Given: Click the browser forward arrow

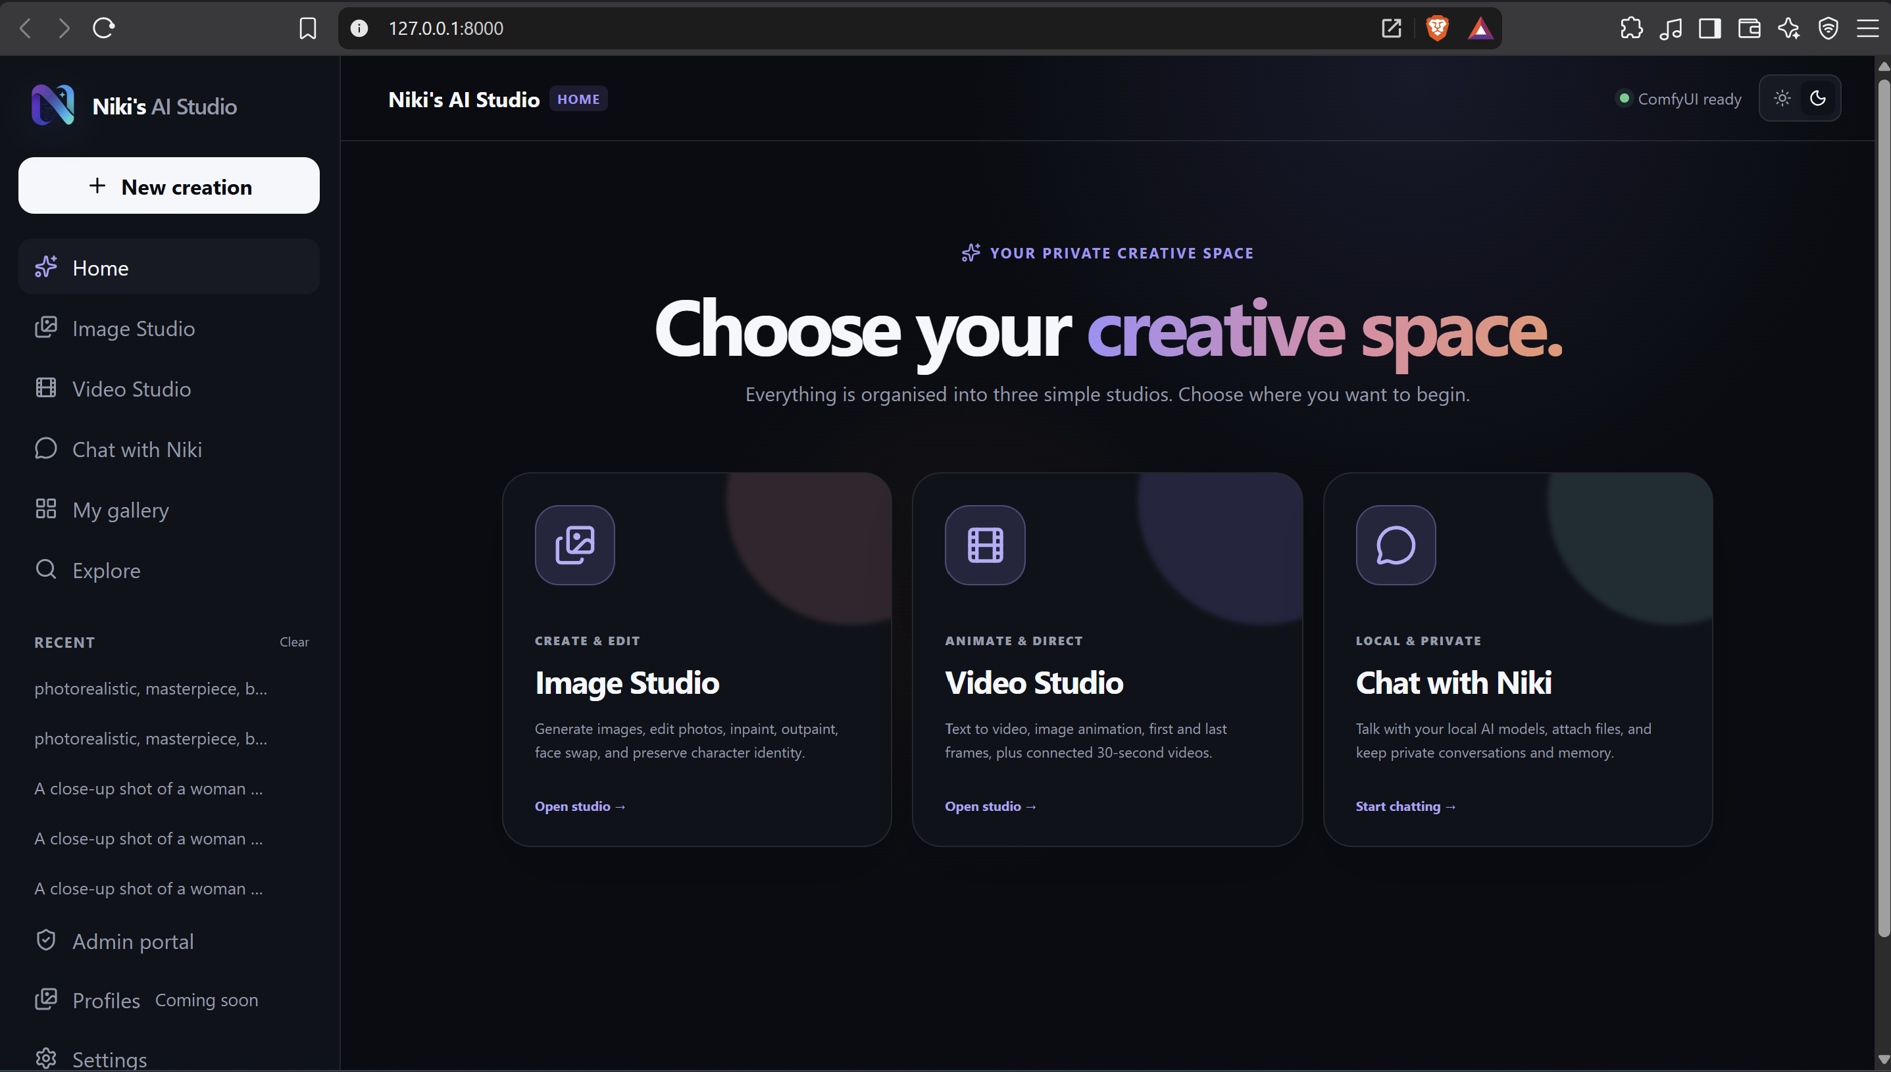Looking at the screenshot, I should (64, 28).
